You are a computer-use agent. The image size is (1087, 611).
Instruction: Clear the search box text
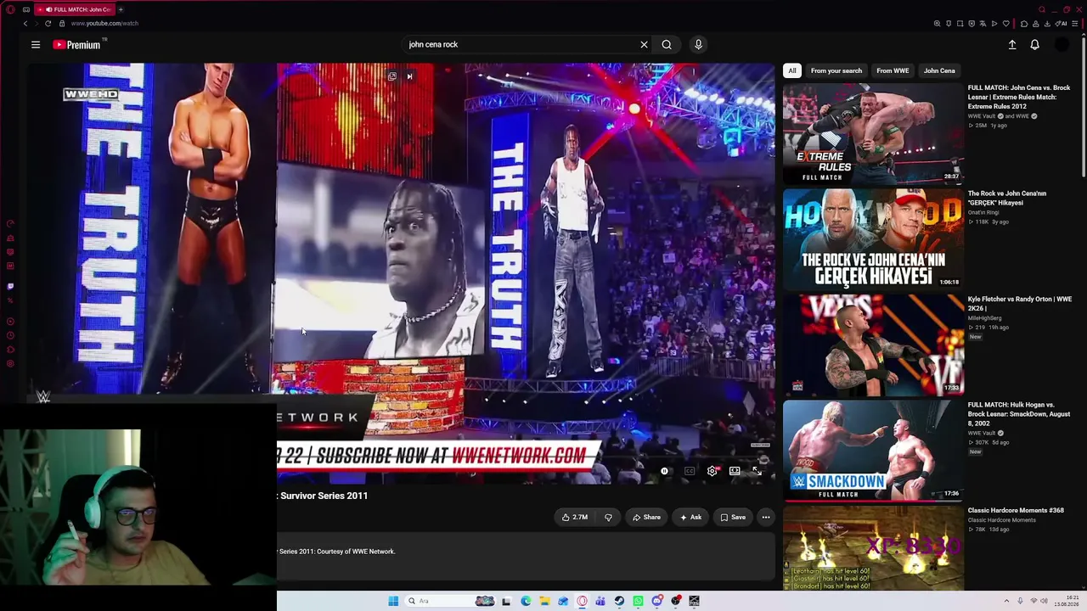coord(644,44)
